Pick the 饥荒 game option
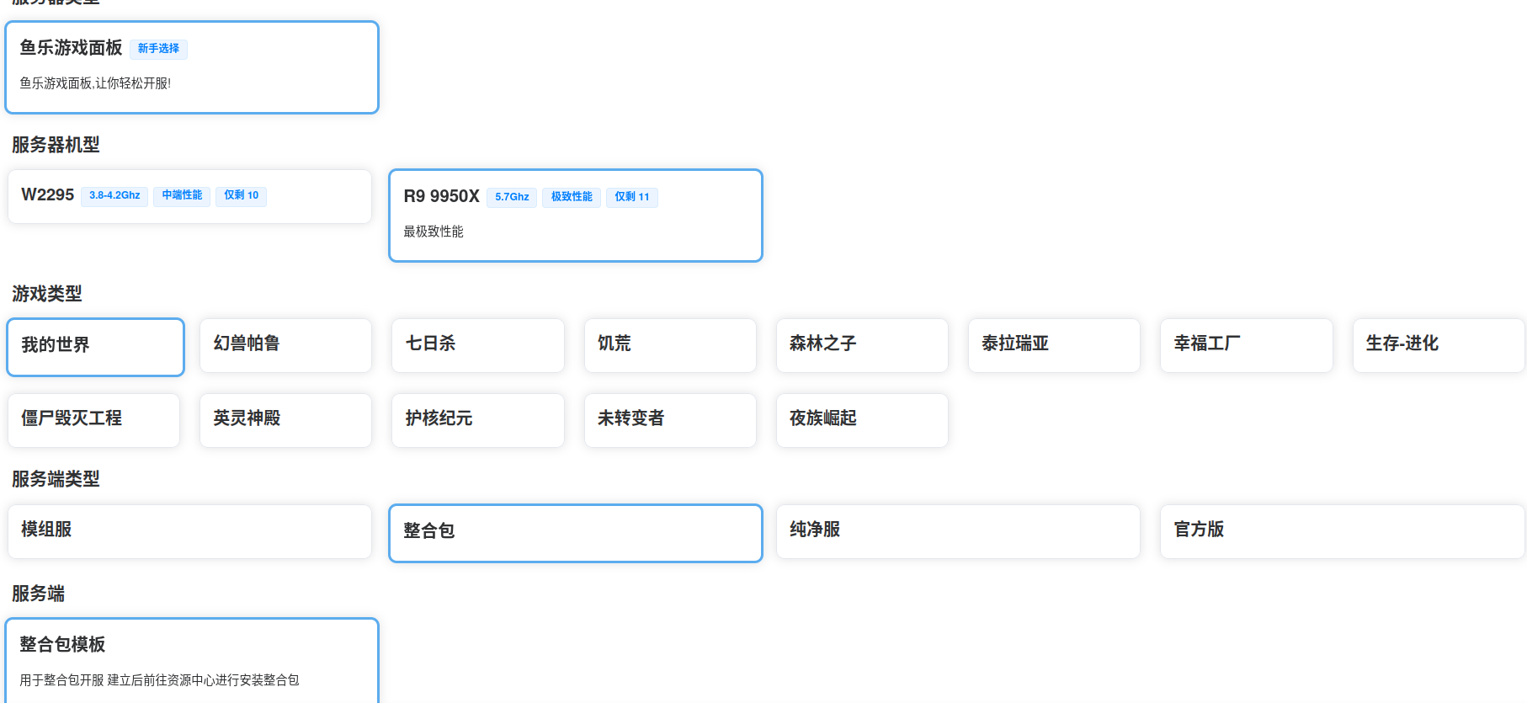Screen dimensions: 1527x703 tap(670, 345)
